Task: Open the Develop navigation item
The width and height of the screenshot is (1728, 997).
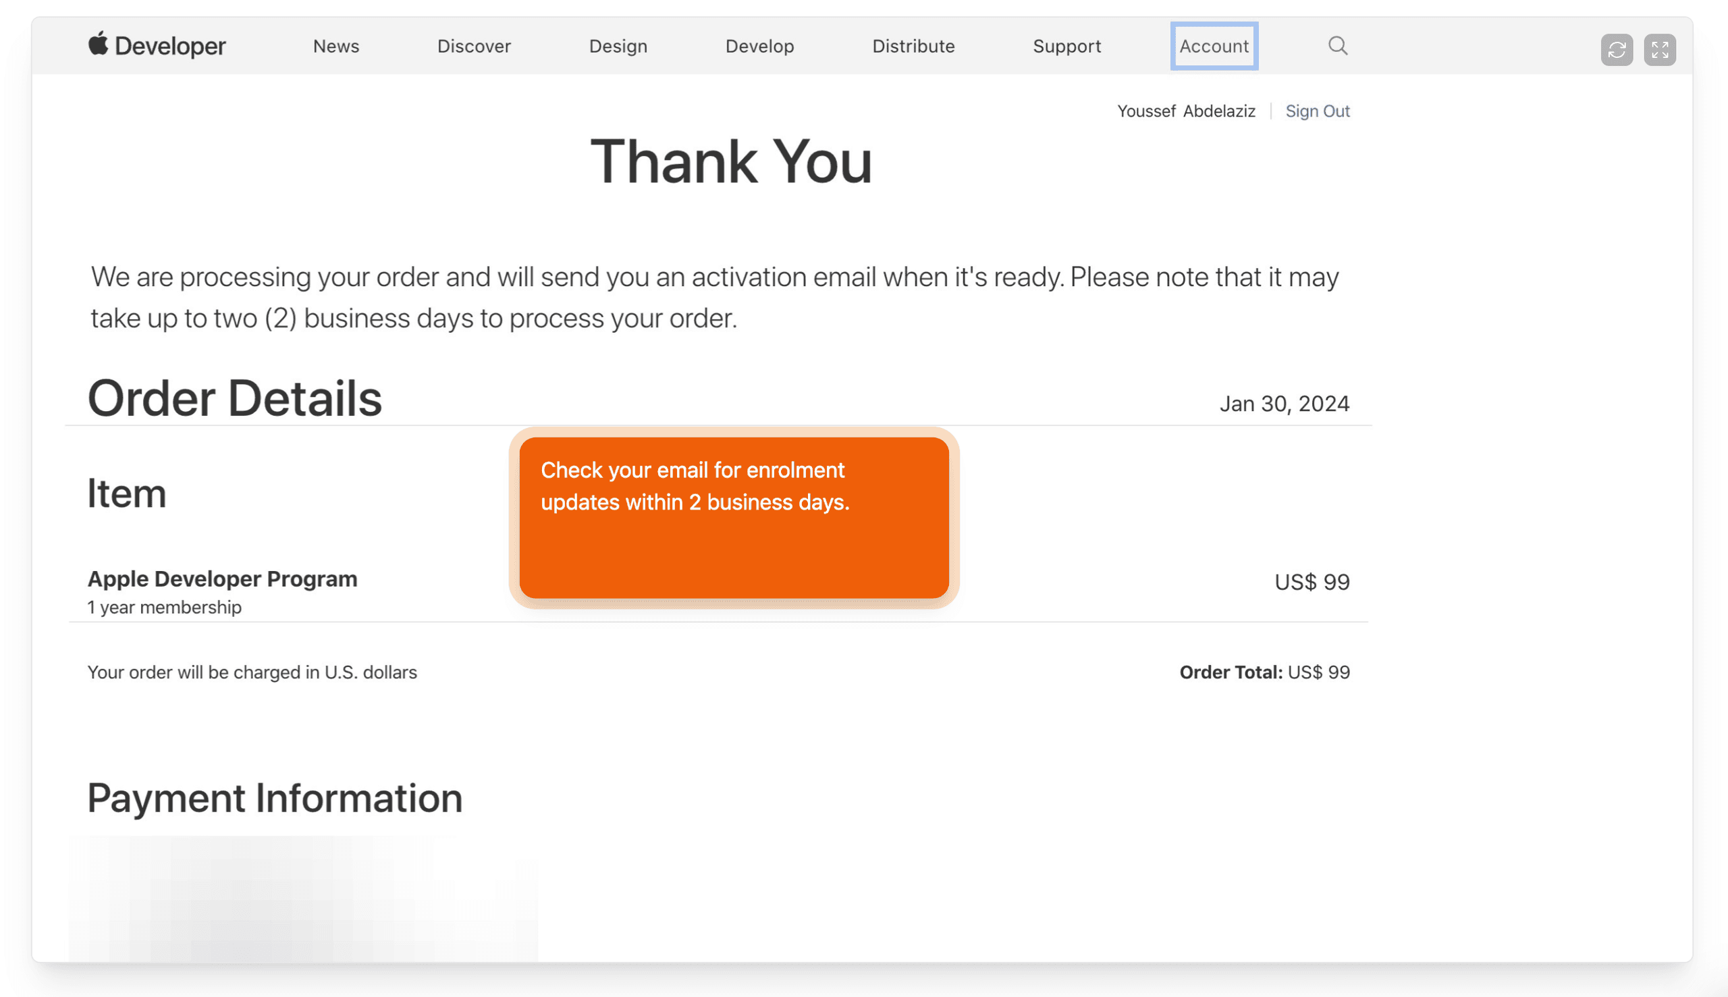Action: click(759, 46)
